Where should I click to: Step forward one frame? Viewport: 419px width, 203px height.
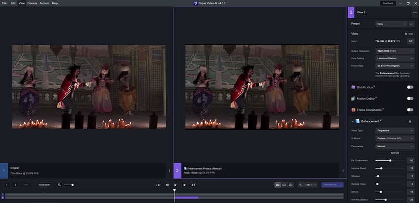pos(184,185)
